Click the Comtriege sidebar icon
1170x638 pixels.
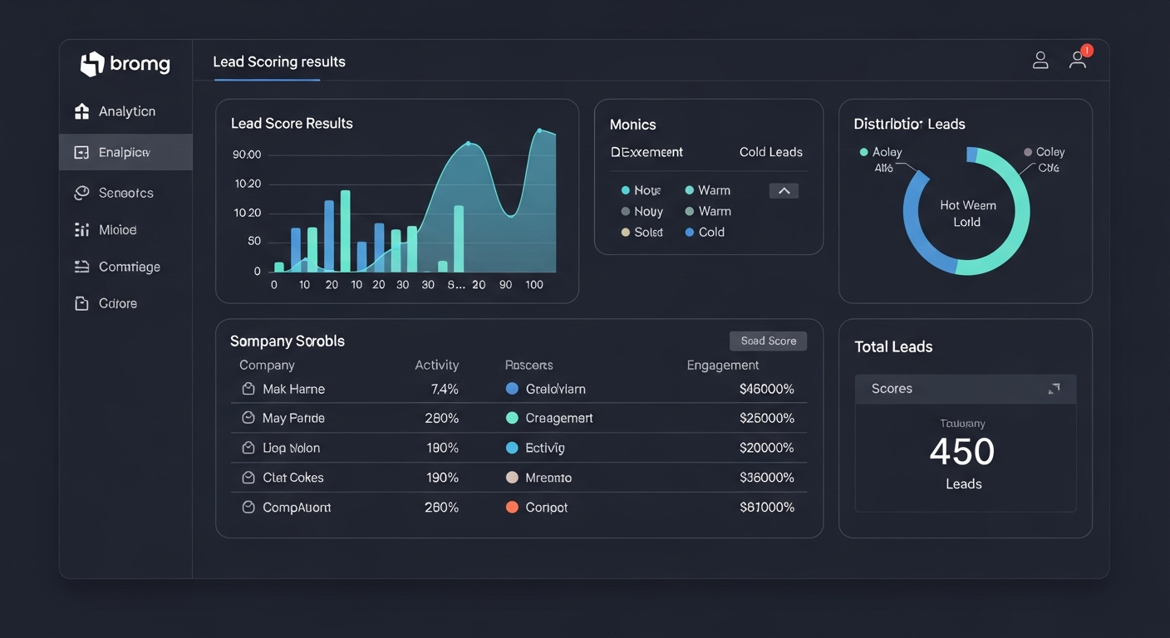81,267
